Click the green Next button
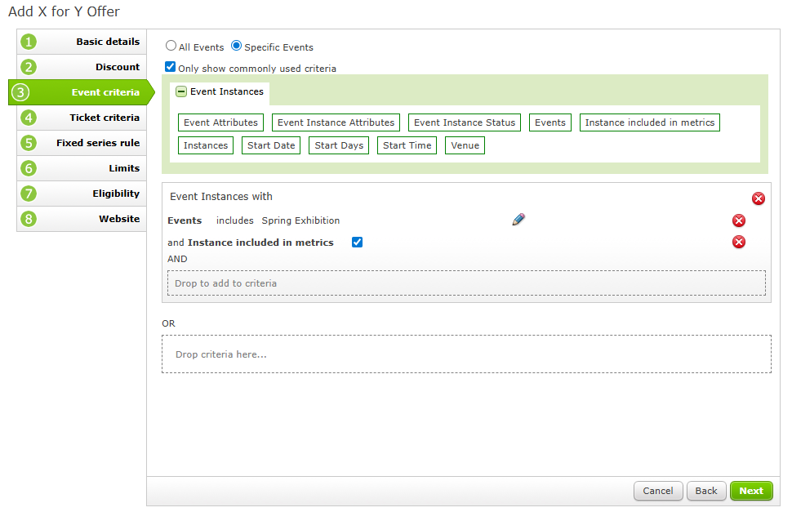This screenshot has height=512, width=792. click(x=751, y=491)
